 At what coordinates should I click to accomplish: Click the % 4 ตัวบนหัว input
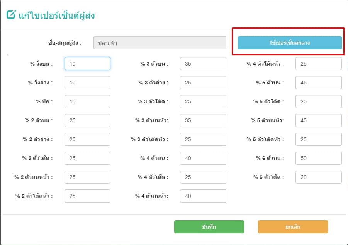[x=203, y=196]
